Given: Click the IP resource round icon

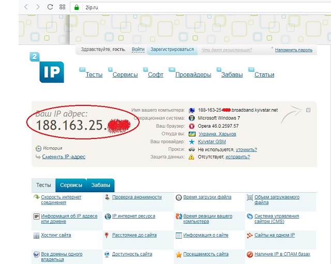Looking at the screenshot, I should coord(108,216).
